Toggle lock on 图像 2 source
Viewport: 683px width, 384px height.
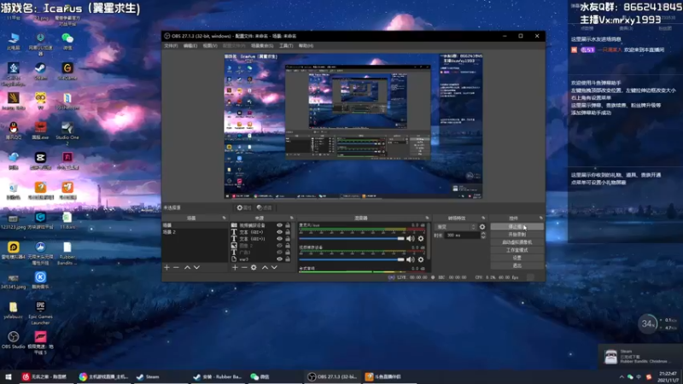[x=288, y=246]
